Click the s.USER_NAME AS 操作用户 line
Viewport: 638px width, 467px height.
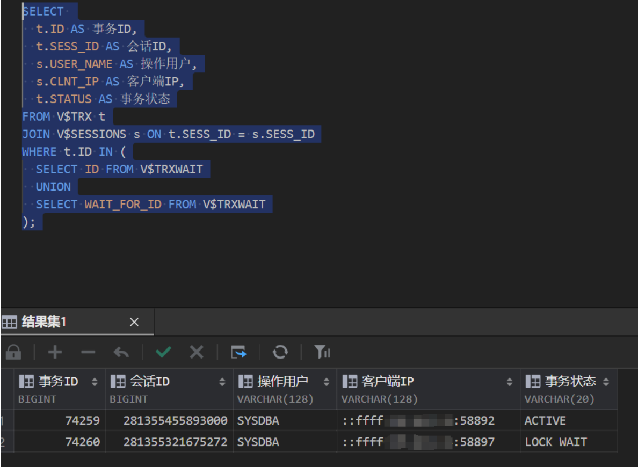coord(117,64)
